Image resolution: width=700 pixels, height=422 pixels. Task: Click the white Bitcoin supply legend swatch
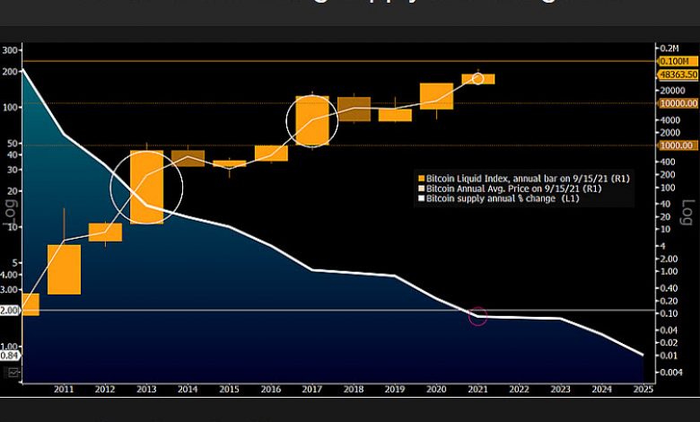(420, 199)
